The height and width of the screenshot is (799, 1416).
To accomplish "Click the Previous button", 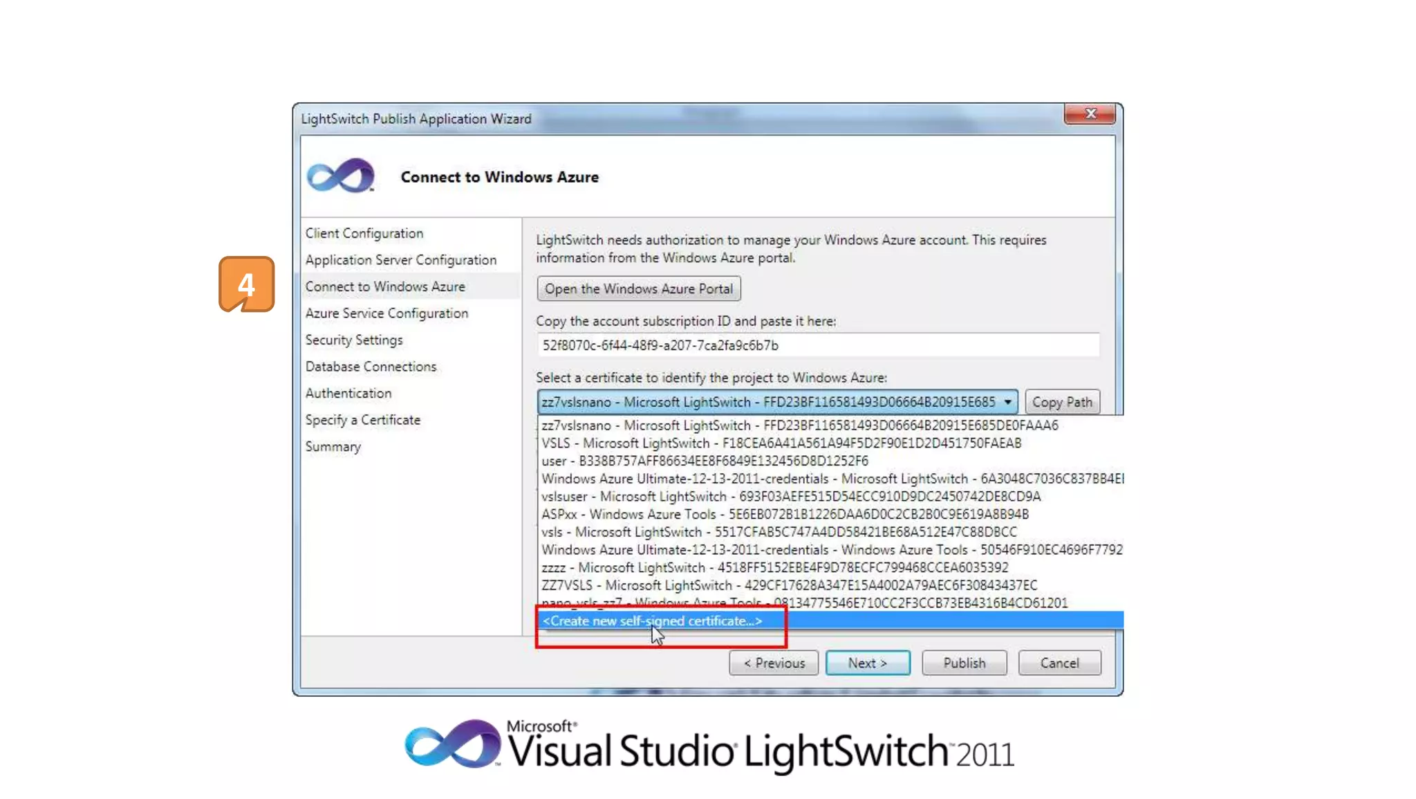I will 773,663.
